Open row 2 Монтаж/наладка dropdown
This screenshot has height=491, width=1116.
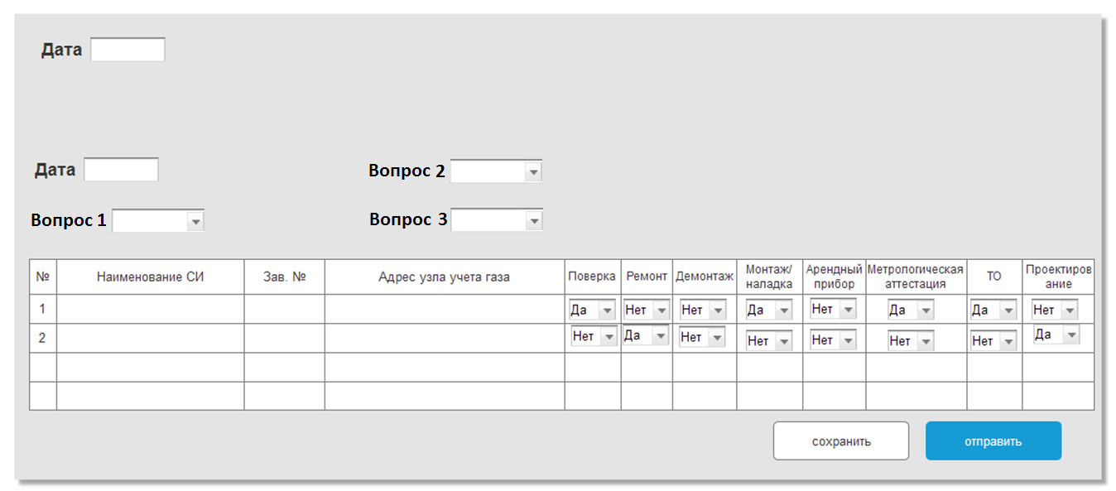[x=769, y=340]
